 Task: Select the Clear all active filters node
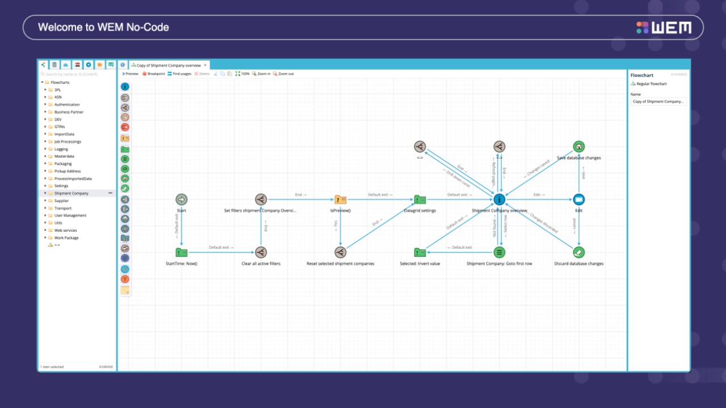261,252
